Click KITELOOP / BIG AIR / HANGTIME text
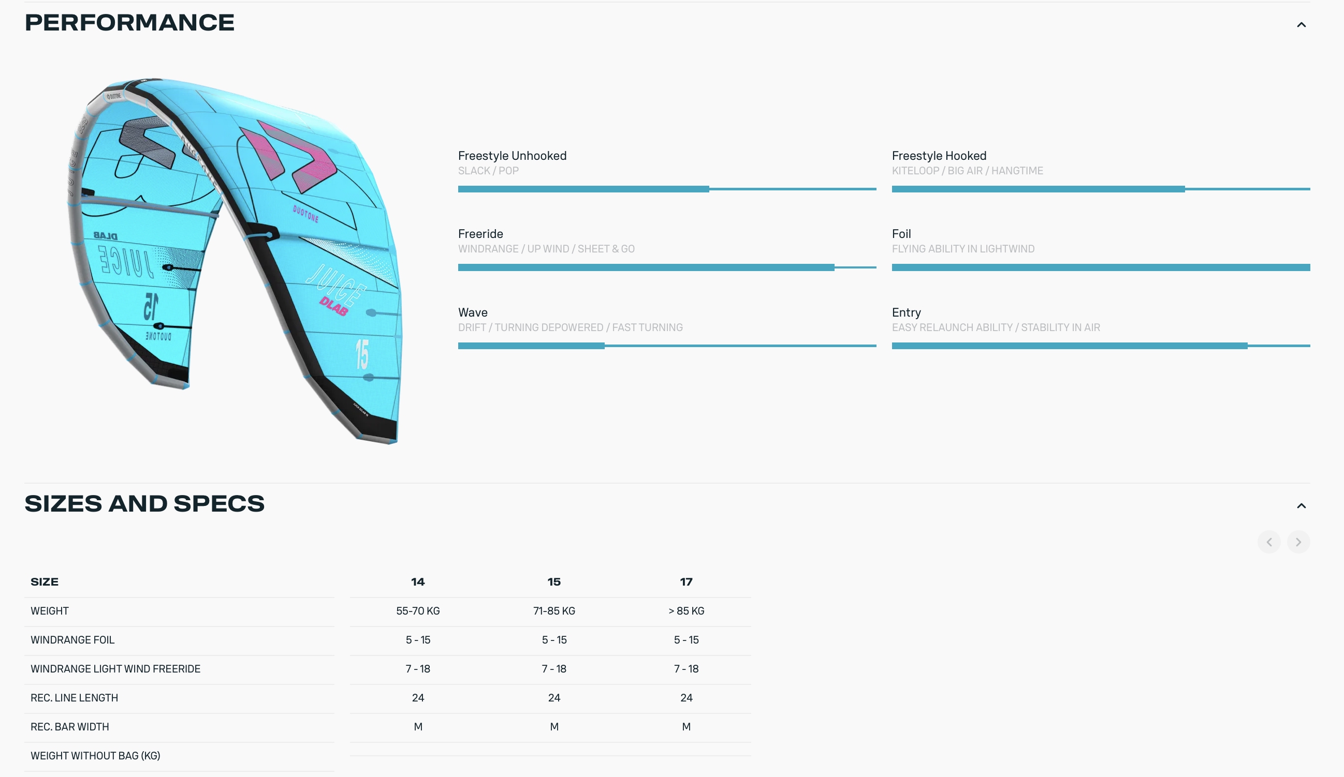This screenshot has width=1344, height=777. (x=968, y=171)
